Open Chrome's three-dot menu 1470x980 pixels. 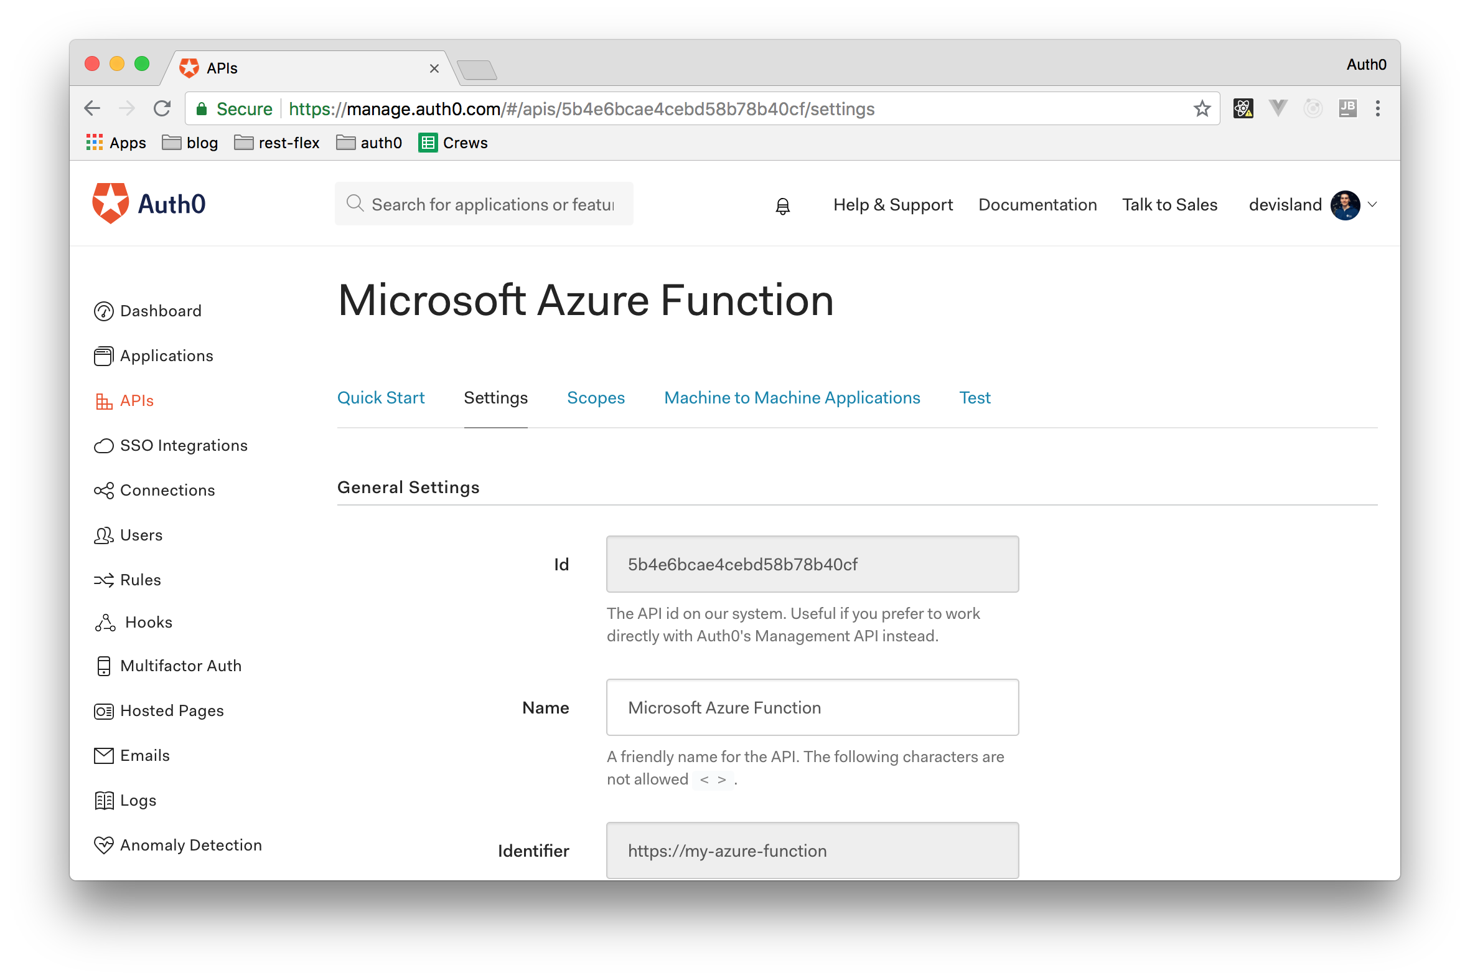[x=1377, y=109]
